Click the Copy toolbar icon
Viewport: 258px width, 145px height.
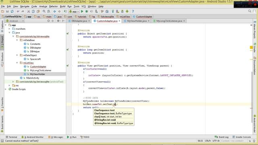click(x=33, y=11)
